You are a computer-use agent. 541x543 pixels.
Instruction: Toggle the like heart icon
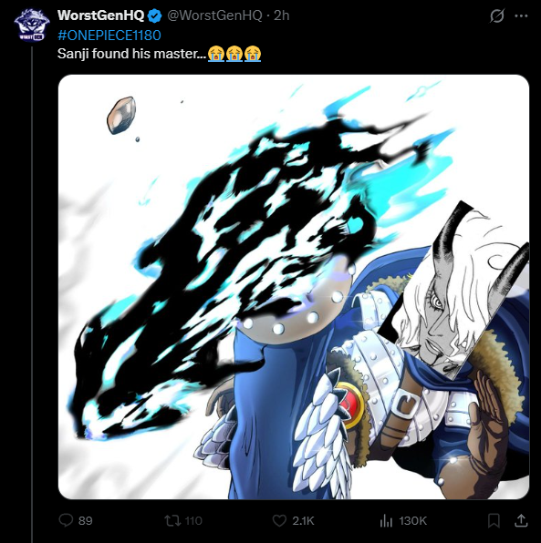click(279, 520)
